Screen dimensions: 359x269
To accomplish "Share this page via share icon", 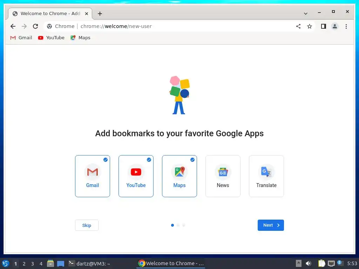I will (x=298, y=26).
